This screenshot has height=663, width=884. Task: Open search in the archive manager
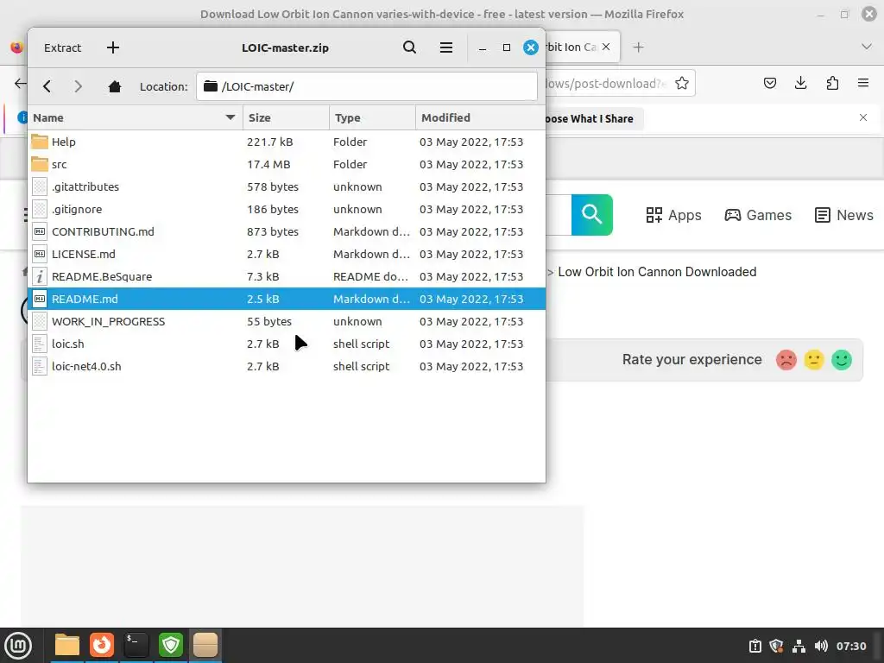410,48
